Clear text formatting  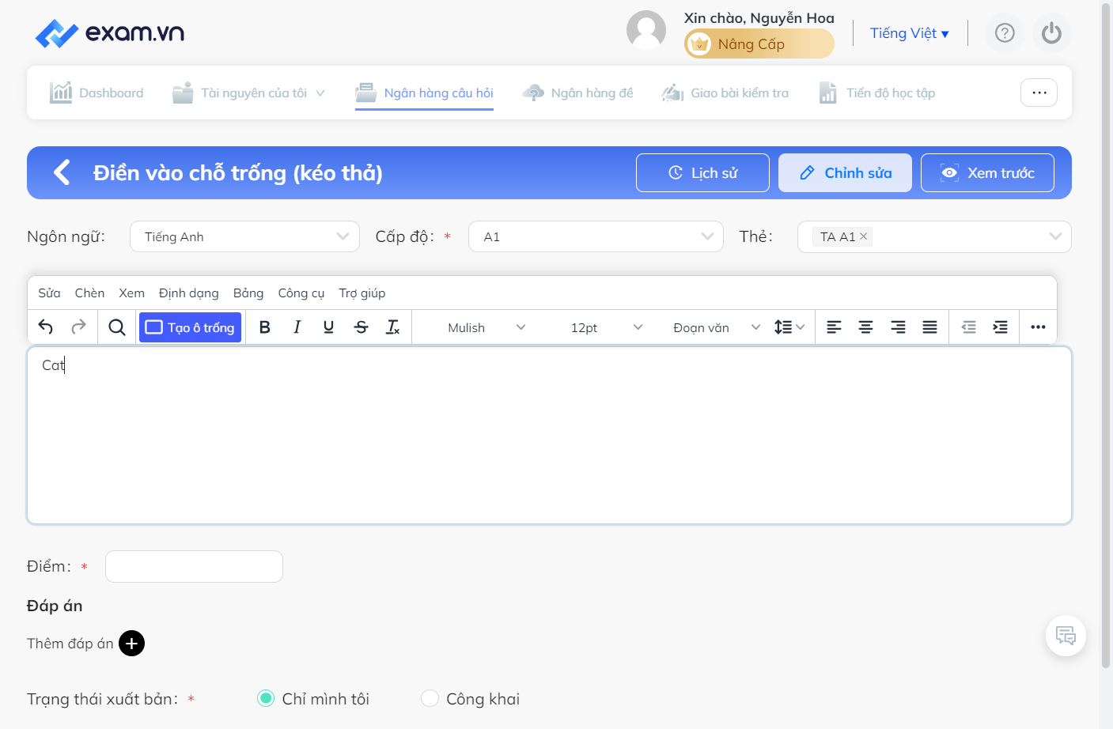coord(393,327)
